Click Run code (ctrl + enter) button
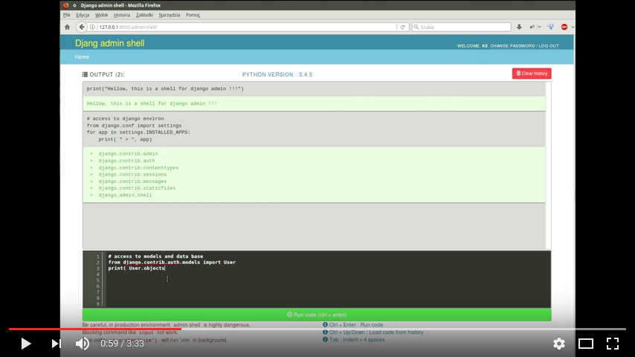Screen dimensions: 635x357 (x=317, y=315)
